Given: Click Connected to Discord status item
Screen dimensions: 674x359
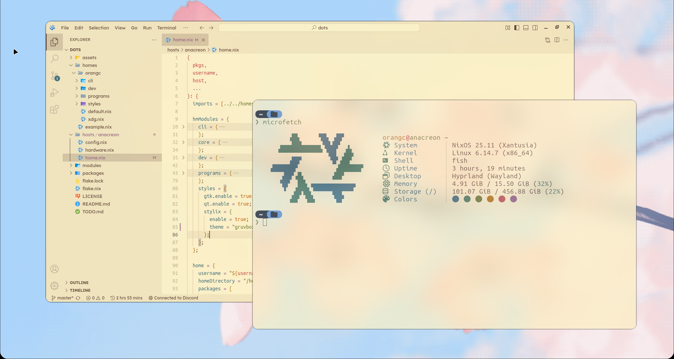Looking at the screenshot, I should pos(173,298).
